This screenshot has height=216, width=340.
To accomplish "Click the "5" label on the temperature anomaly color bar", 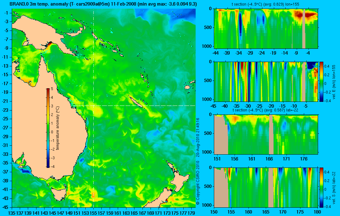I will tap(52, 89).
